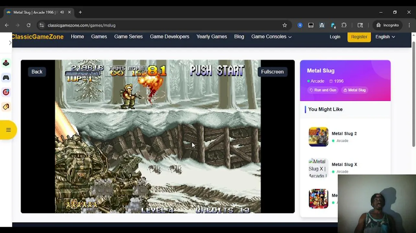Click the Run and Gun tag
Screen dimensions: 416x233
coord(323,90)
